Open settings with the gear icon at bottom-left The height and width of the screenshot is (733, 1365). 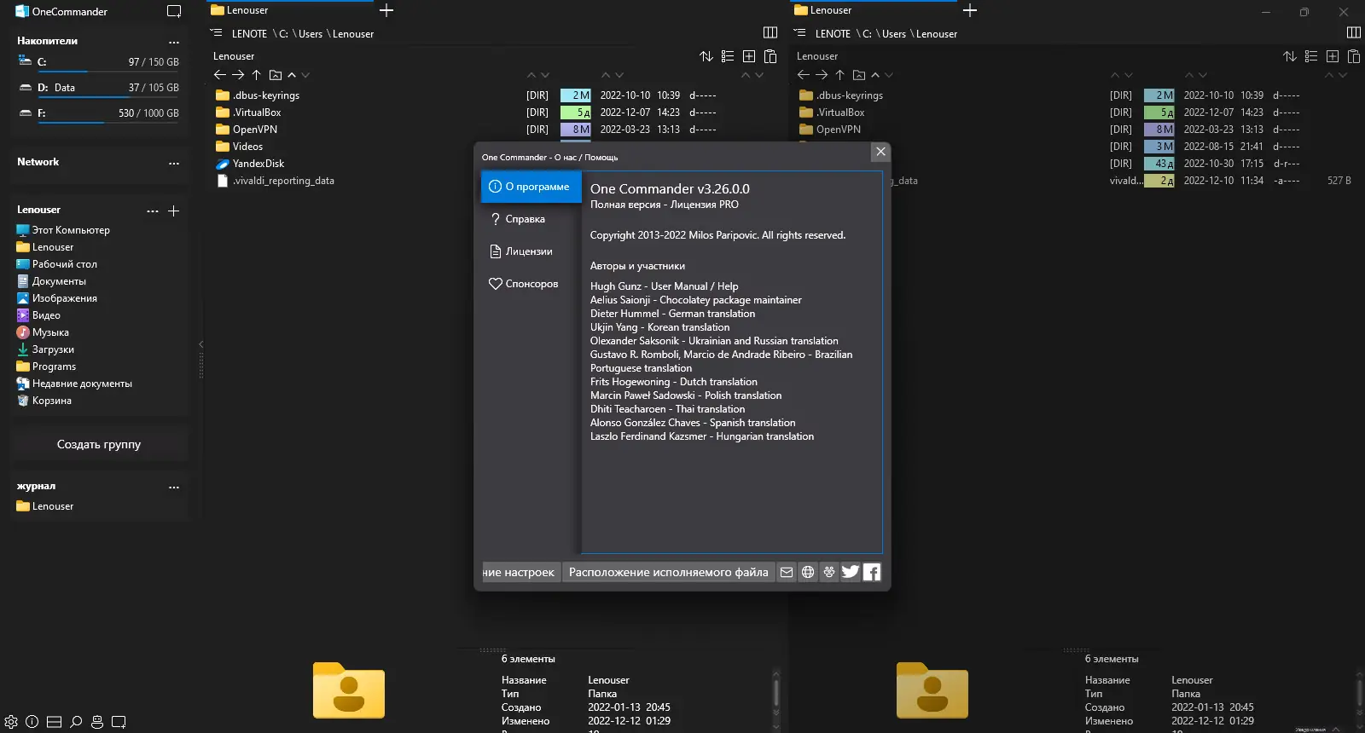click(11, 722)
